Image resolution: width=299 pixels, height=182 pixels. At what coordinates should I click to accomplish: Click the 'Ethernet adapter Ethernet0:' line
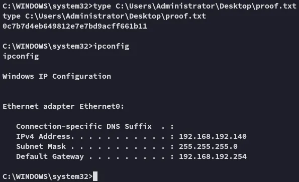click(63, 106)
